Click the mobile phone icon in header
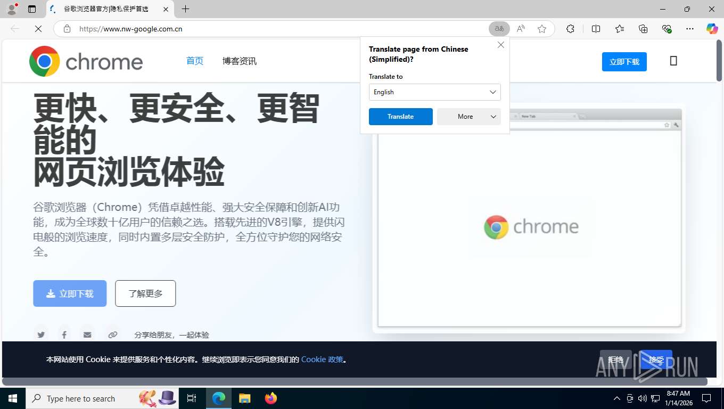 [x=673, y=61]
